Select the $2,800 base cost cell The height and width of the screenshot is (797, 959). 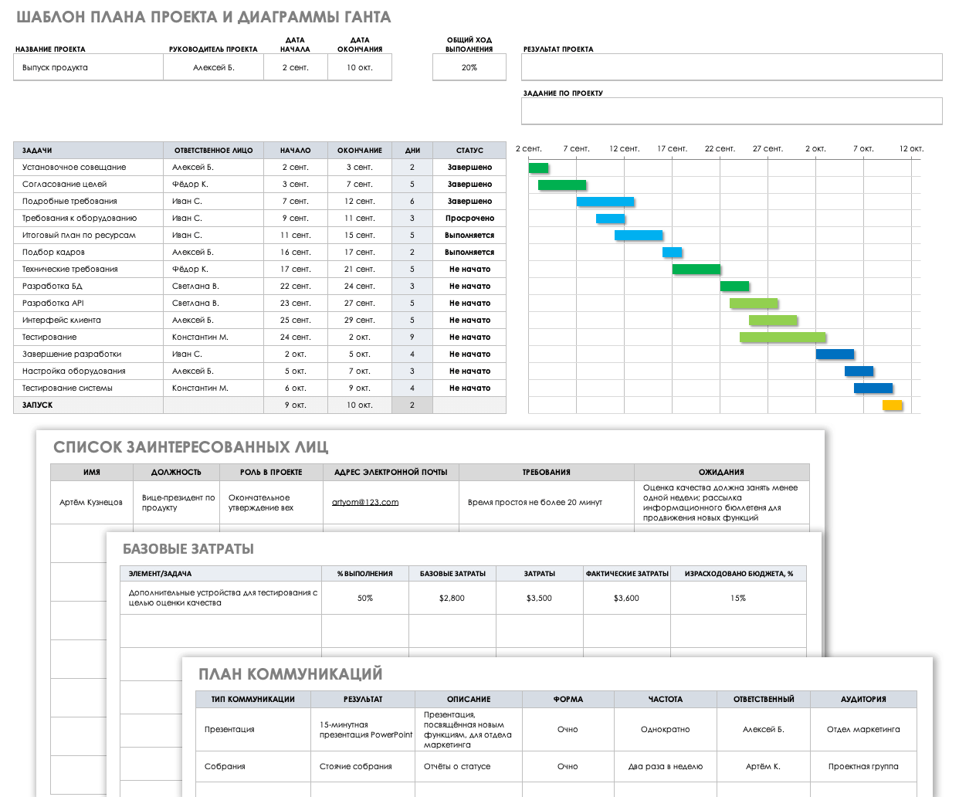pos(452,599)
